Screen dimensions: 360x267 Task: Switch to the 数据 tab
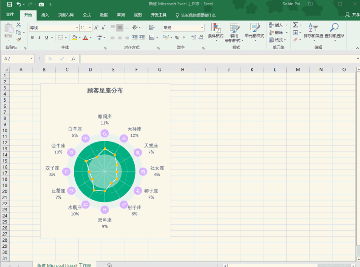(x=104, y=15)
